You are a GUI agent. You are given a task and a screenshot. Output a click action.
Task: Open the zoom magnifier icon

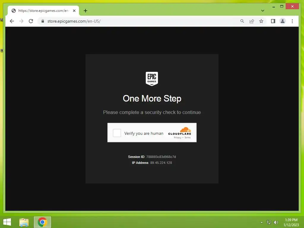pos(242,21)
